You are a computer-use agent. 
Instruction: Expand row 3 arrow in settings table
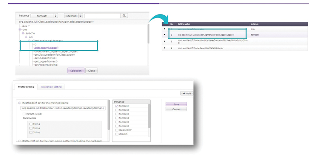(x=164, y=41)
